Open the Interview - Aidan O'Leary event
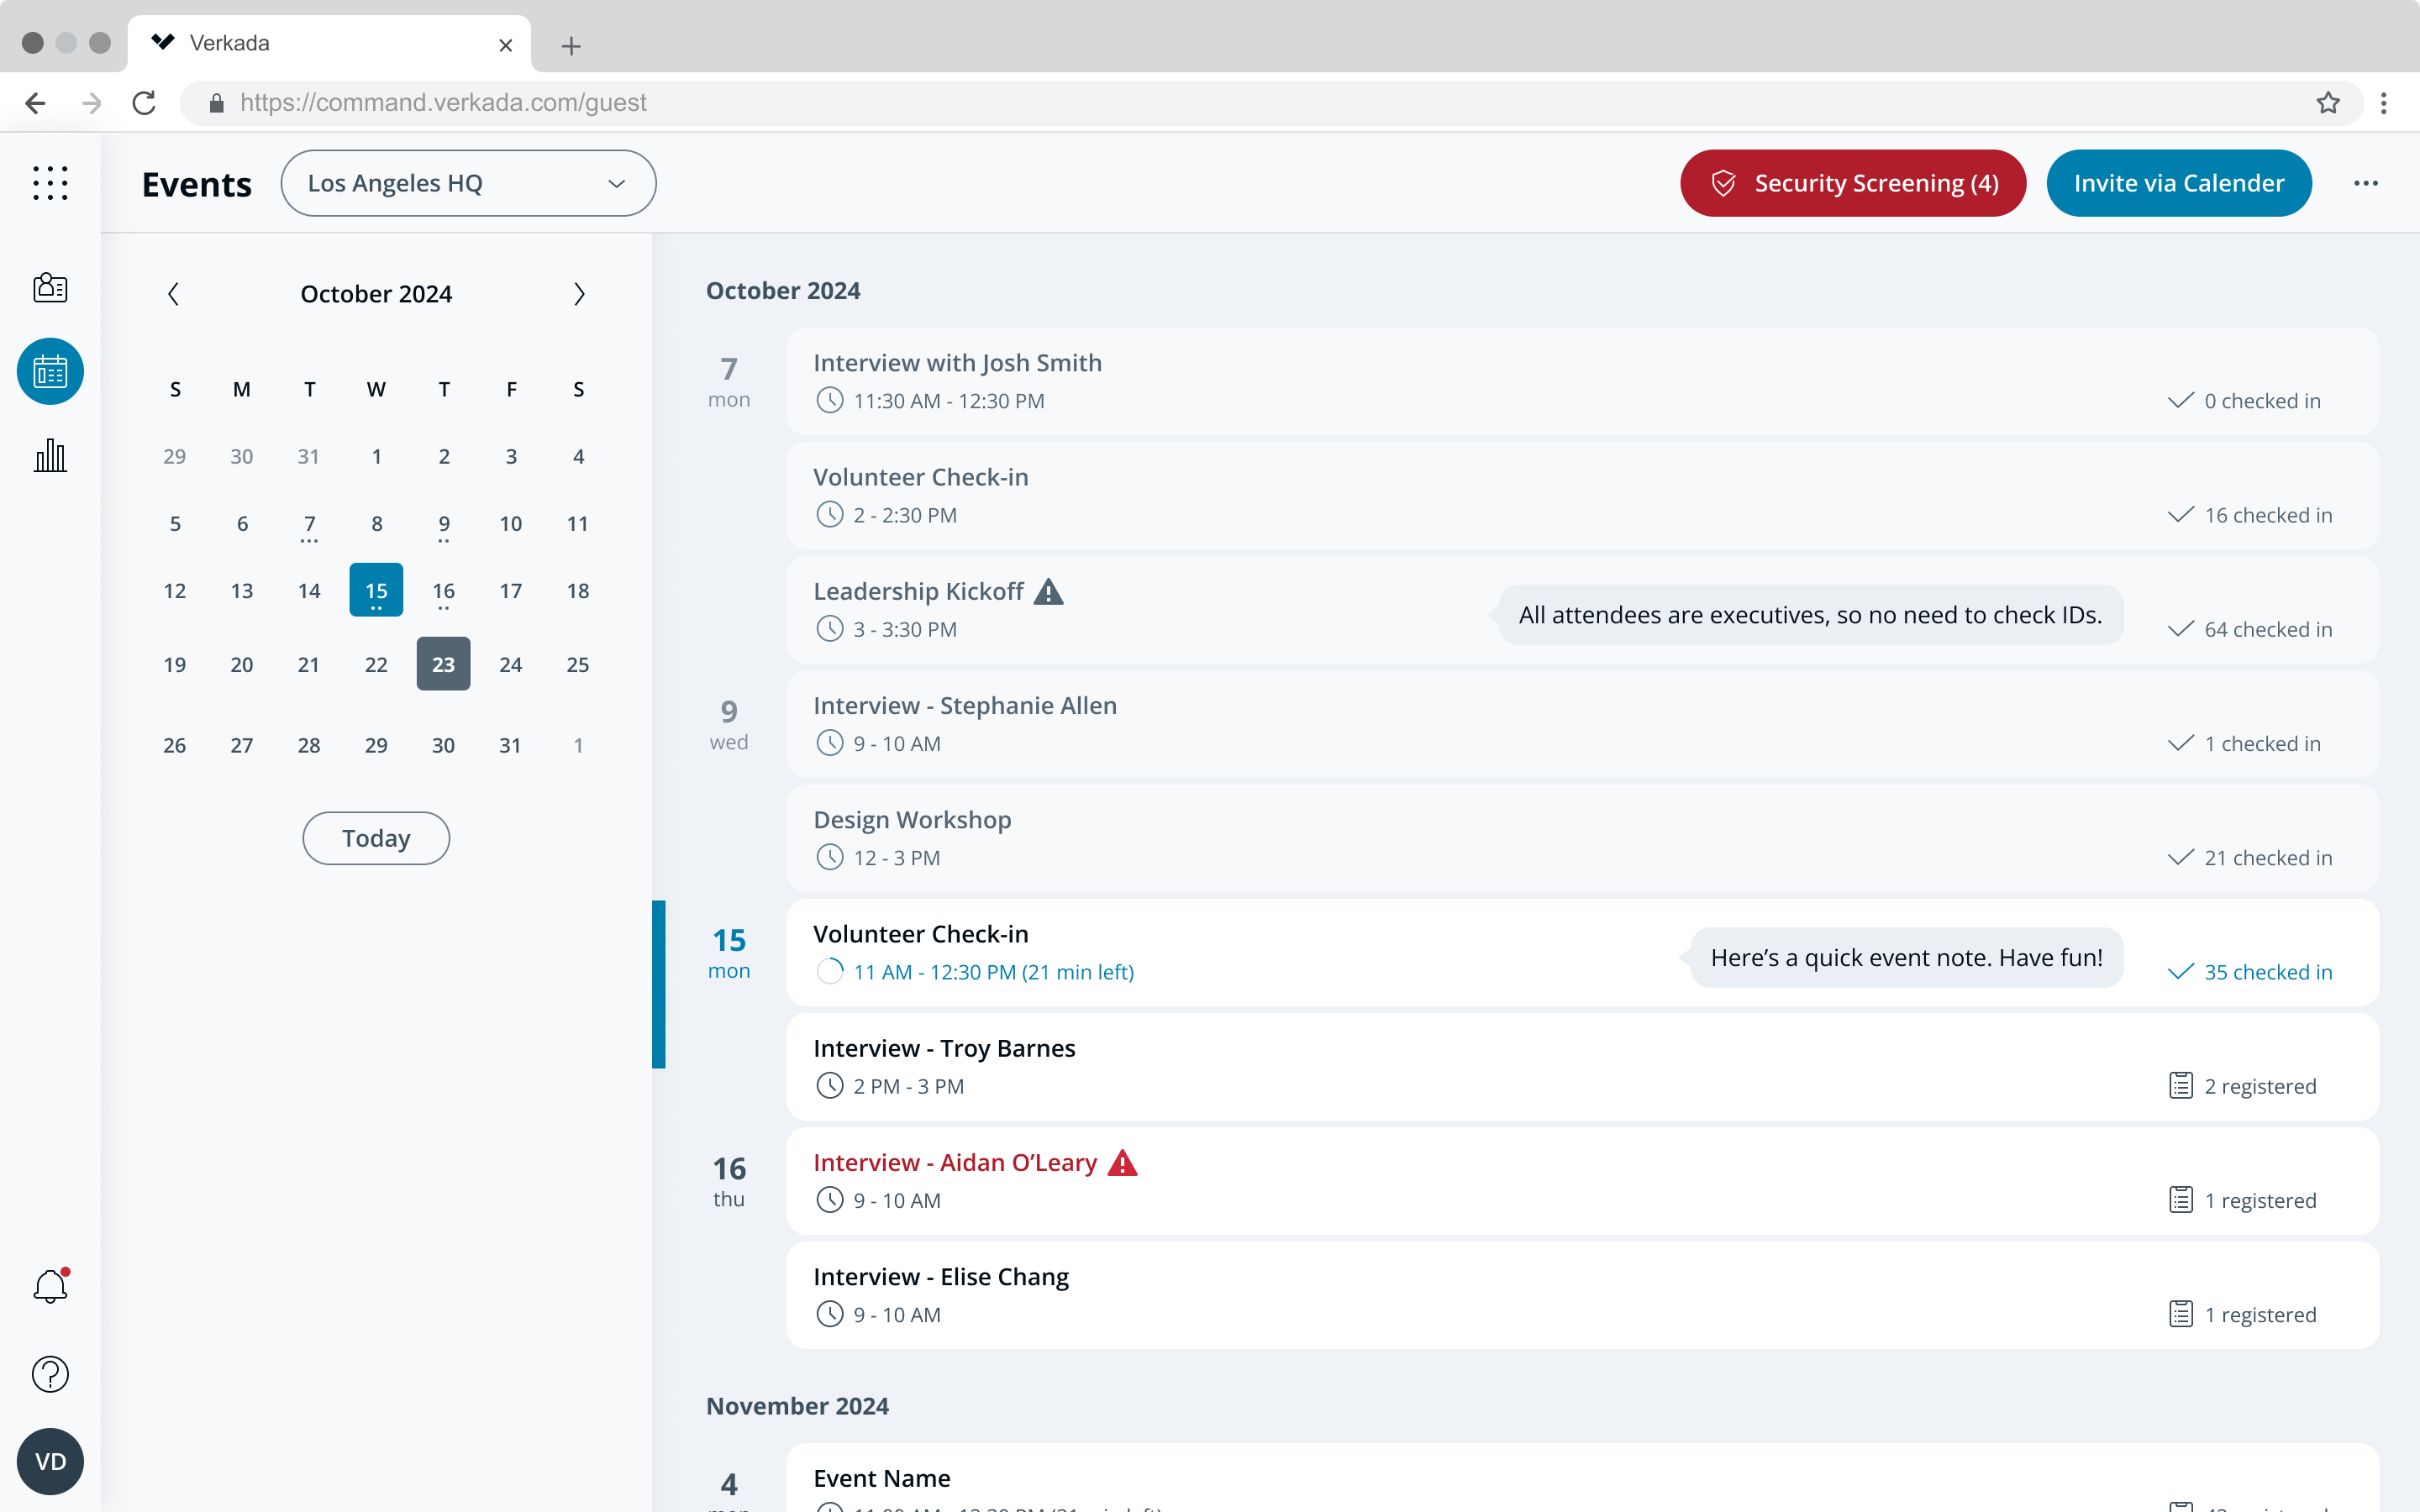 tap(954, 1162)
